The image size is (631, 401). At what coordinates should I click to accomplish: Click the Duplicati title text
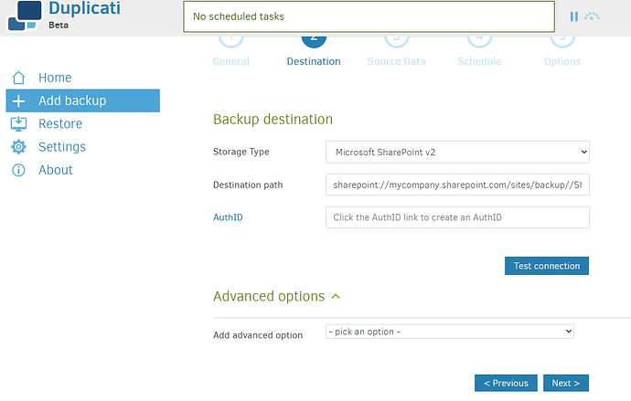[x=84, y=8]
